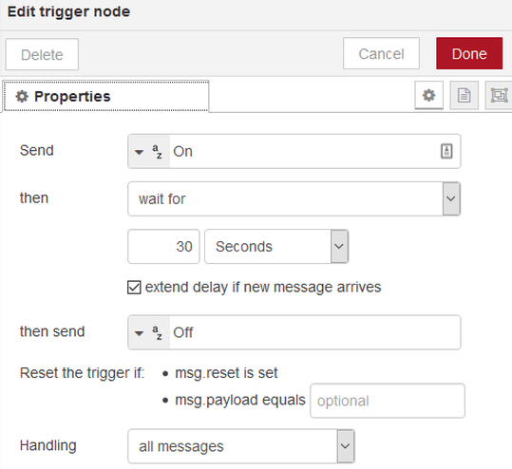Toggle extend delay if new message arrives
This screenshot has height=469, width=512.
pos(134,288)
